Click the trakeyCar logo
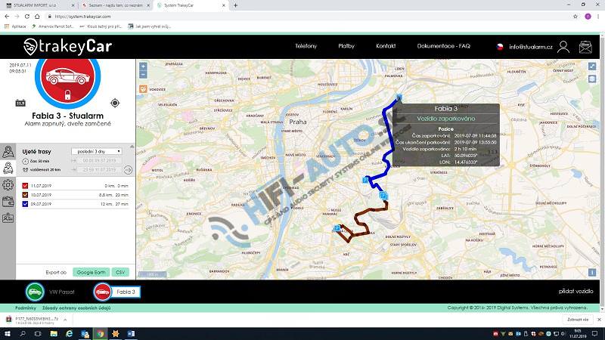The height and width of the screenshot is (340, 605). coord(67,47)
